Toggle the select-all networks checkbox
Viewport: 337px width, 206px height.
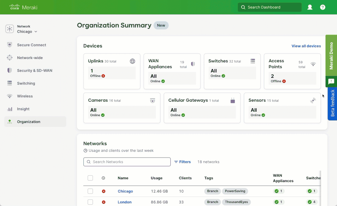click(x=90, y=178)
